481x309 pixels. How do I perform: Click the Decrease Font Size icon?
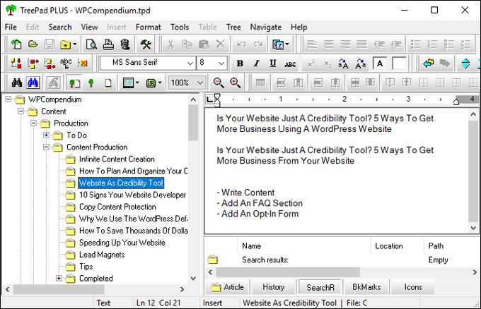coord(361,63)
